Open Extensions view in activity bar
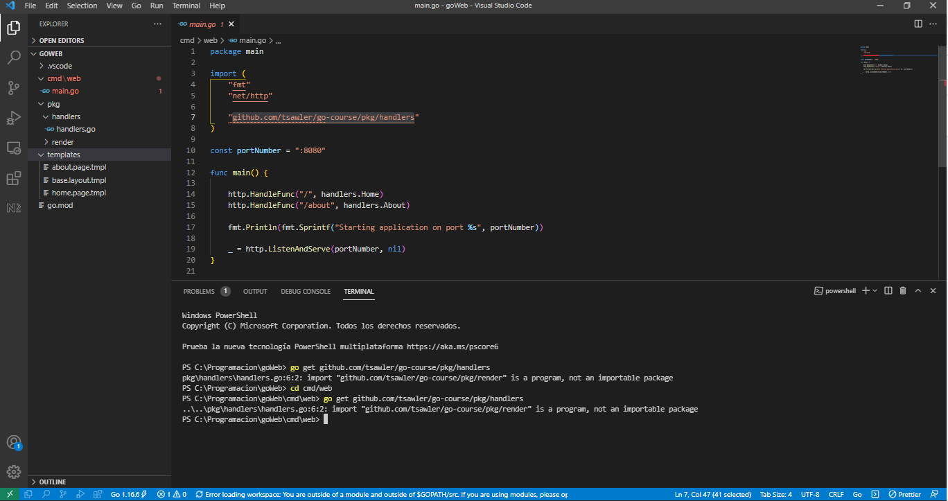This screenshot has height=501, width=948. pyautogui.click(x=13, y=178)
